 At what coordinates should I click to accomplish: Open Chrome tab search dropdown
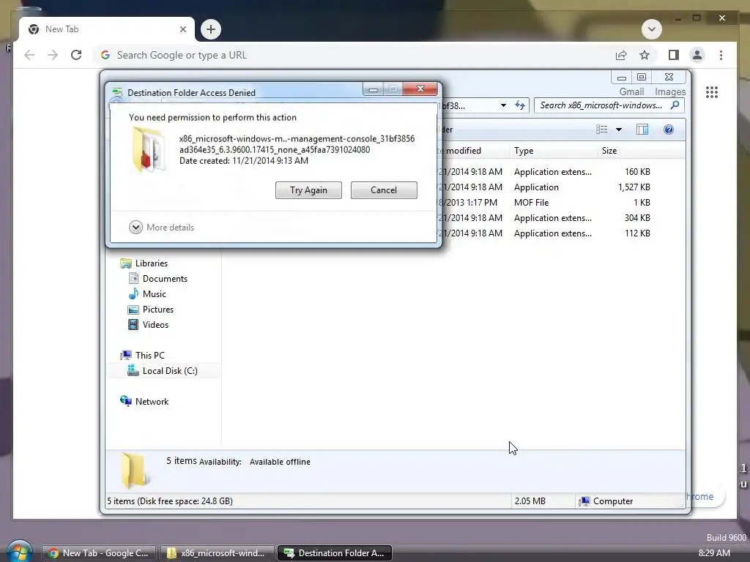pos(651,29)
